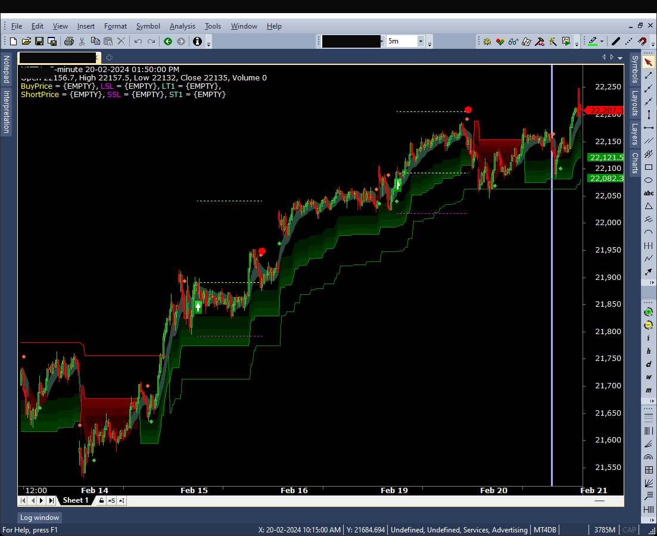The height and width of the screenshot is (536, 657).
Task: Open the info icon in the toolbar
Action: 197,41
